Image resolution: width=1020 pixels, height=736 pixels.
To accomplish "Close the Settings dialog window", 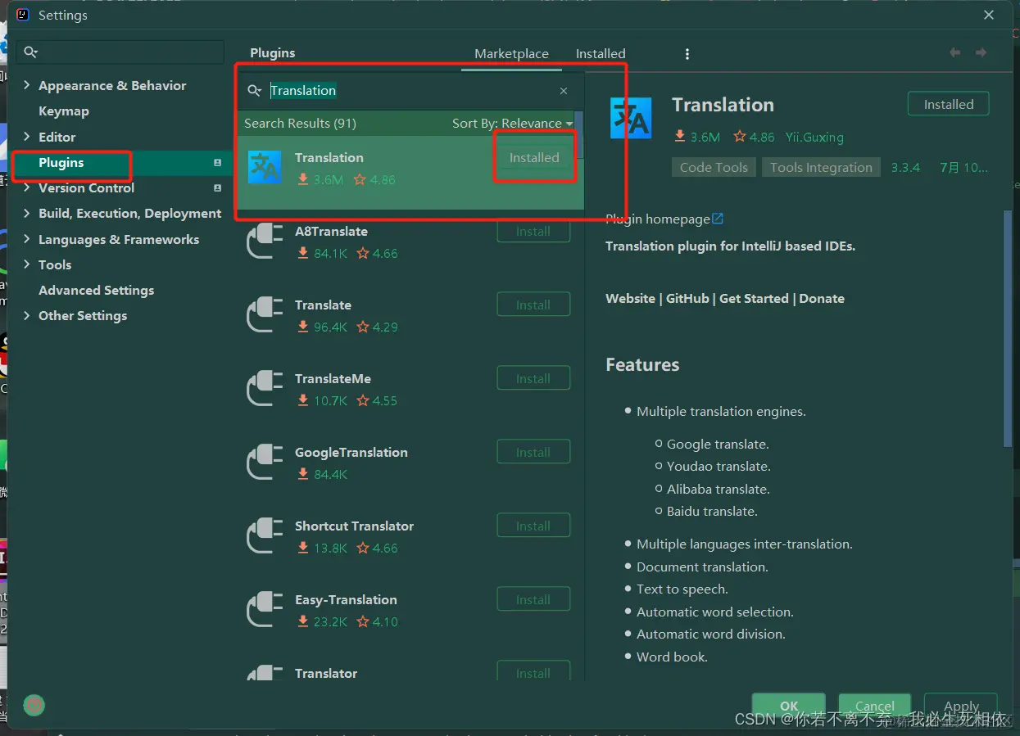I will pos(990,16).
